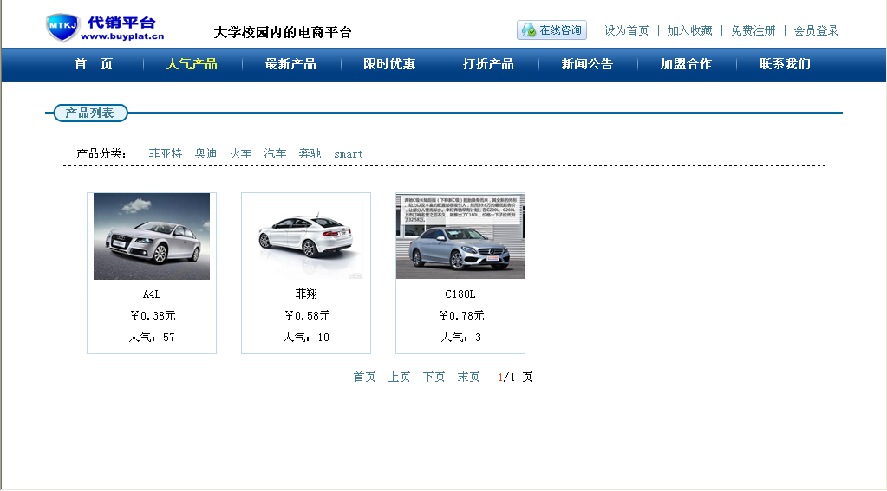The image size is (887, 491).
Task: Open the 菲翔 white car image
Action: coord(306,236)
